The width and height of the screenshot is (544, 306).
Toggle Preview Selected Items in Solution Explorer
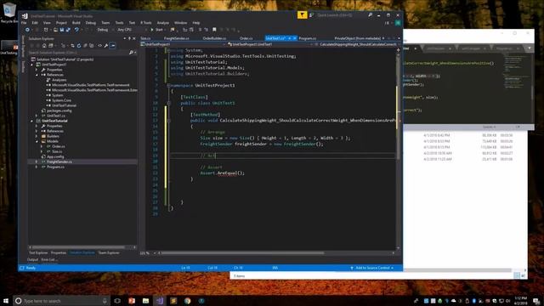point(112,45)
